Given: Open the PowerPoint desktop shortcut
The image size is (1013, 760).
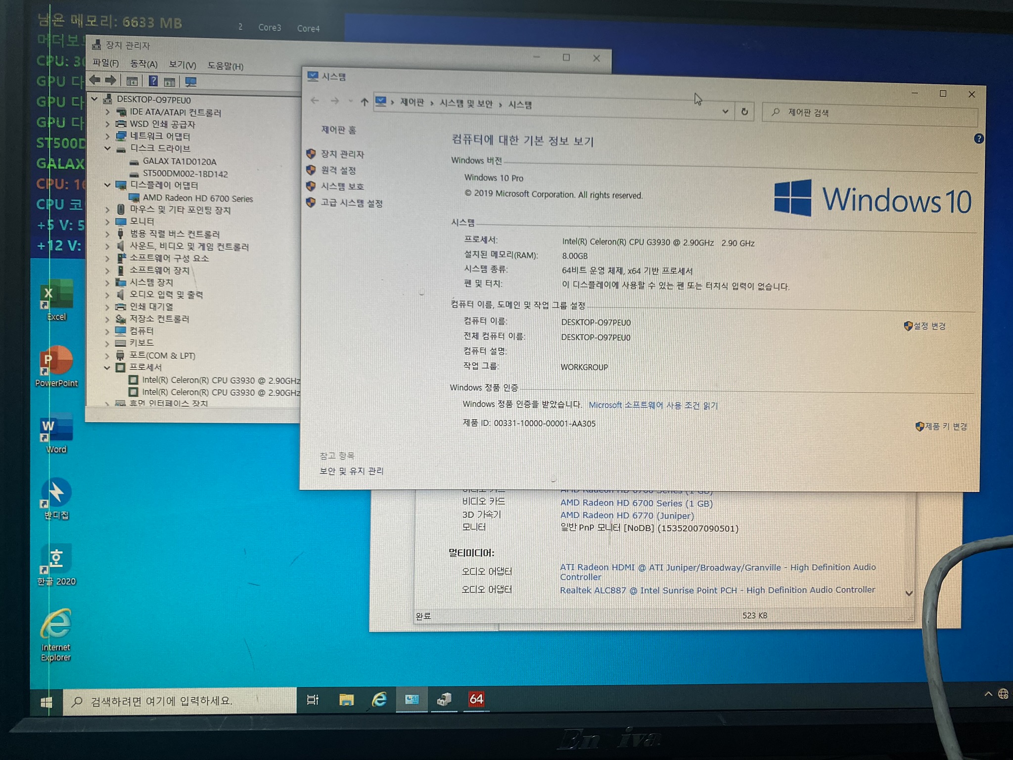Looking at the screenshot, I should [x=56, y=366].
